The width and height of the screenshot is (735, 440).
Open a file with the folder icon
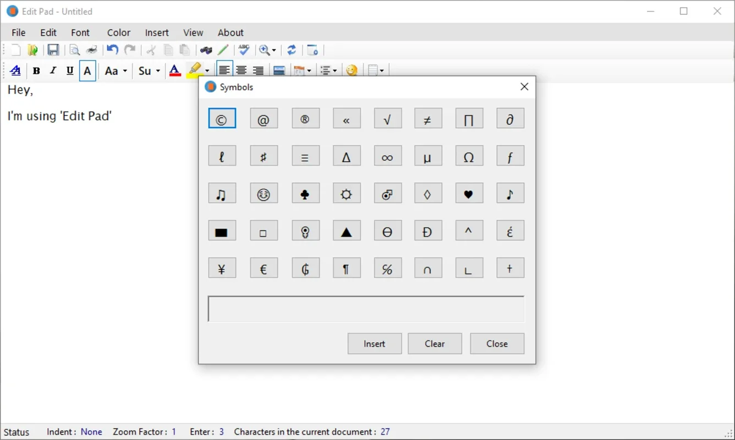[33, 50]
